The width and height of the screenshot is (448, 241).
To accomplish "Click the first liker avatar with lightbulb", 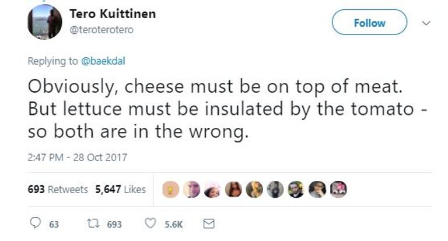I will (170, 190).
